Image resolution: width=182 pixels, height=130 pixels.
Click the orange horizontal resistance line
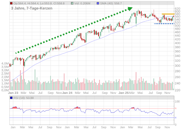(x=168, y=14)
